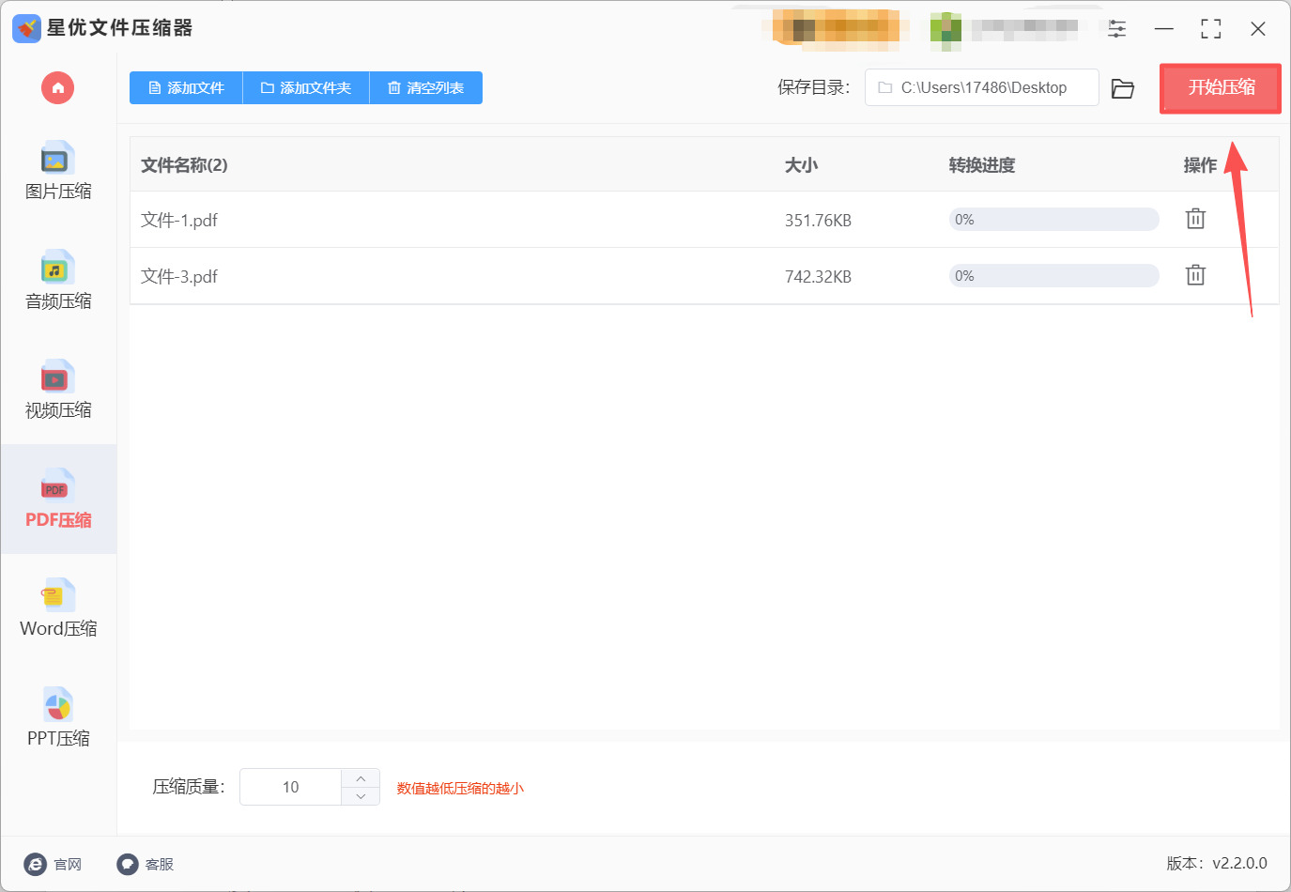Minimize the window
Image resolution: width=1291 pixels, height=892 pixels.
[x=1164, y=29]
